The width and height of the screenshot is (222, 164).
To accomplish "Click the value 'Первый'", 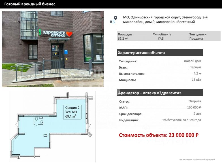I will (195, 67).
